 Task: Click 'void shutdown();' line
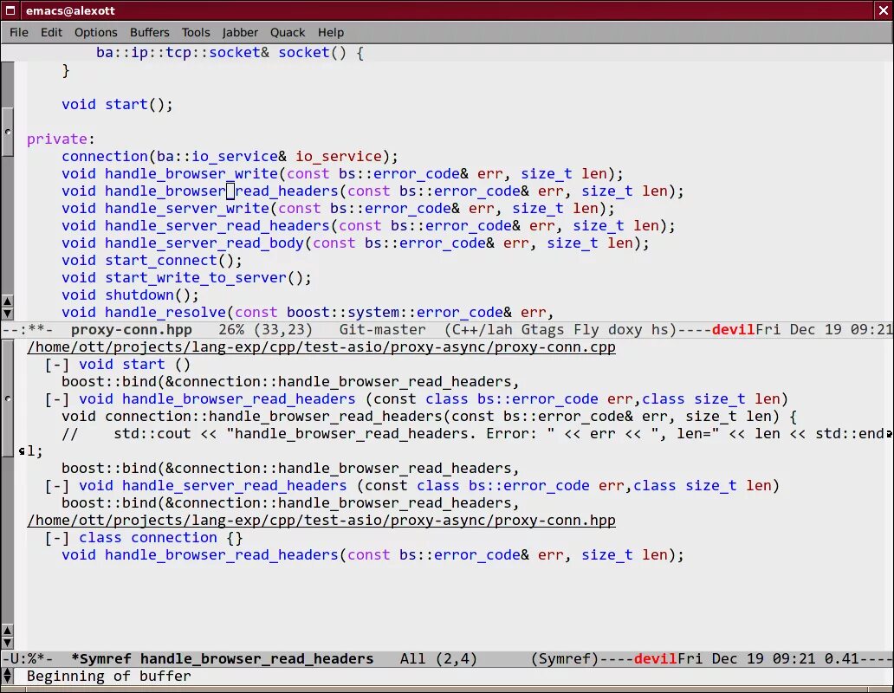[x=130, y=295]
